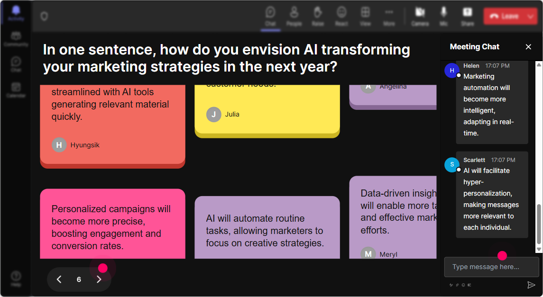543x297 pixels.
Task: Click the message input field
Action: [x=492, y=267]
